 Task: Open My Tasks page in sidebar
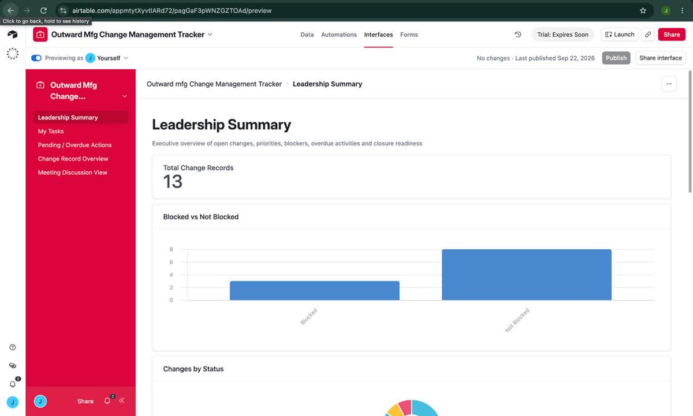81,132
